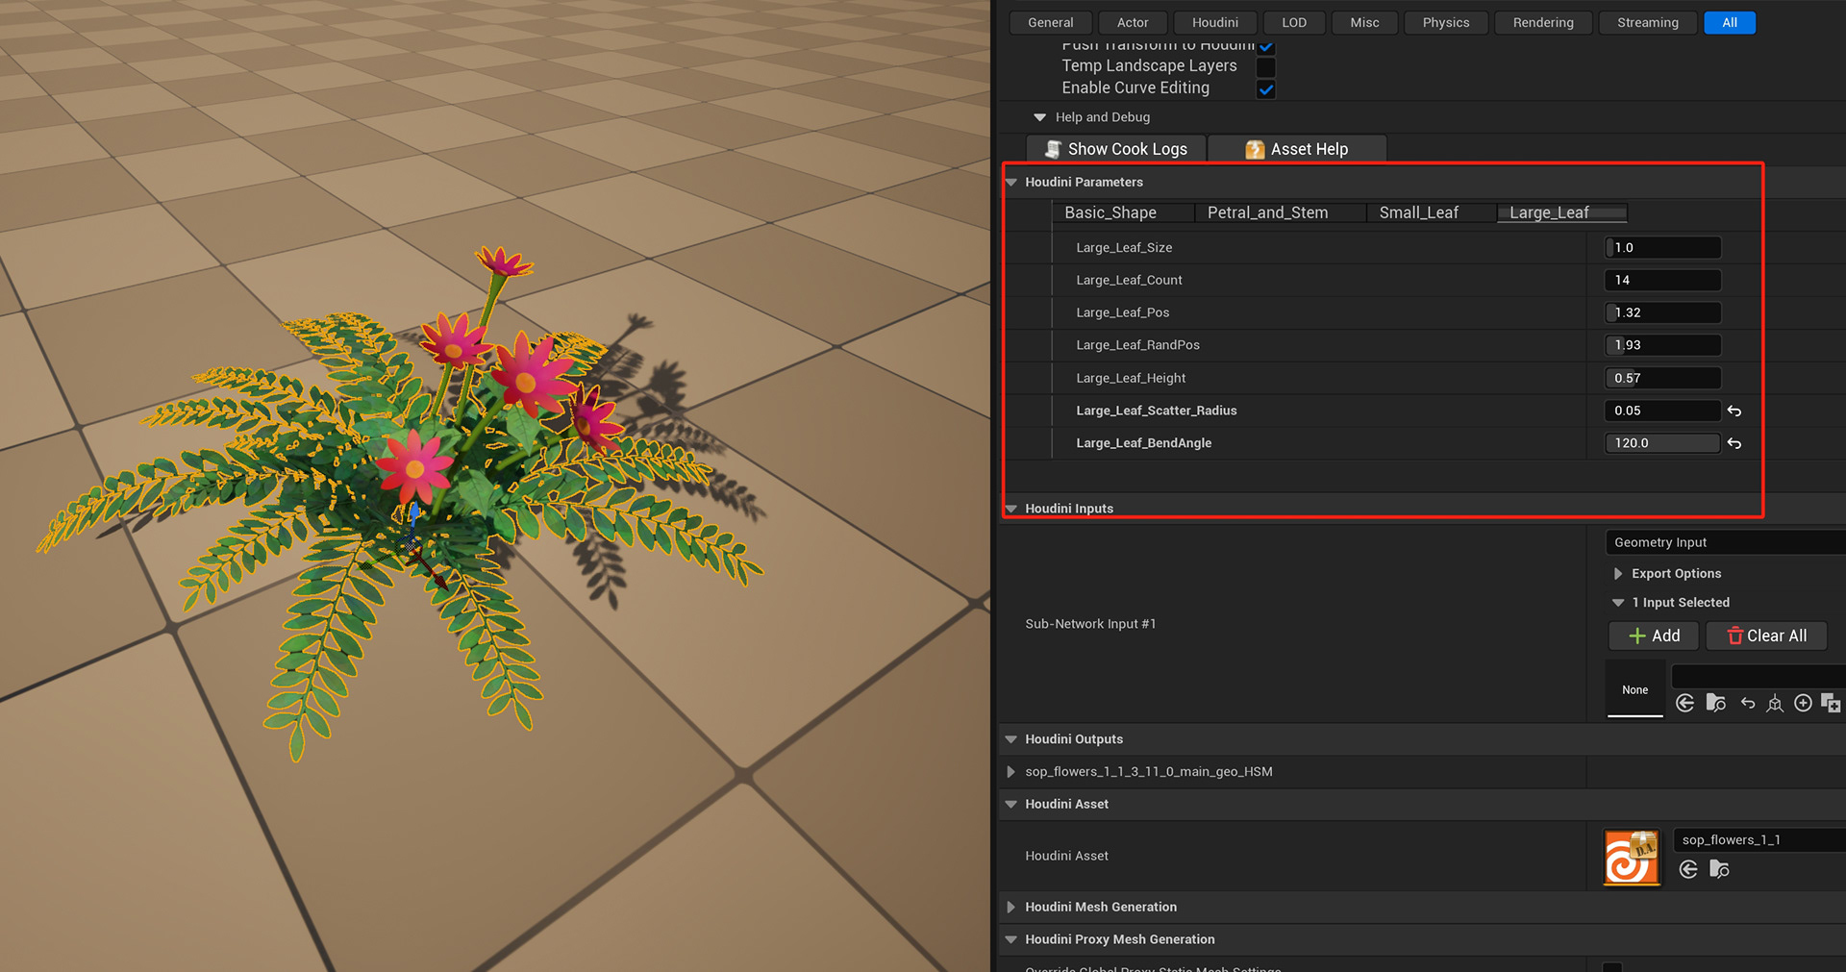The width and height of the screenshot is (1846, 972).
Task: Click Asset Help button
Action: [x=1297, y=149]
